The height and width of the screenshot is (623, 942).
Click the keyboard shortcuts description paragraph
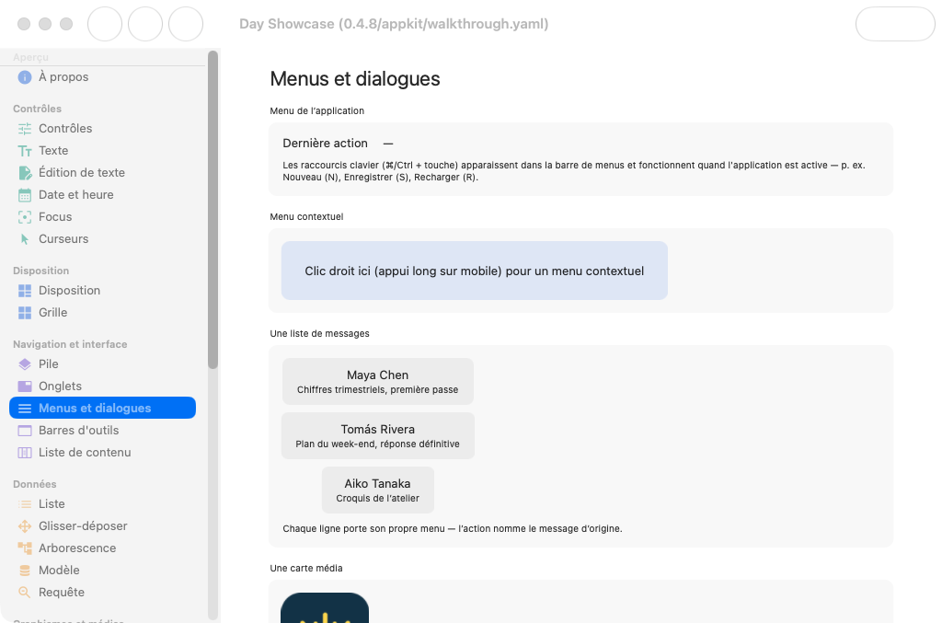click(x=574, y=171)
